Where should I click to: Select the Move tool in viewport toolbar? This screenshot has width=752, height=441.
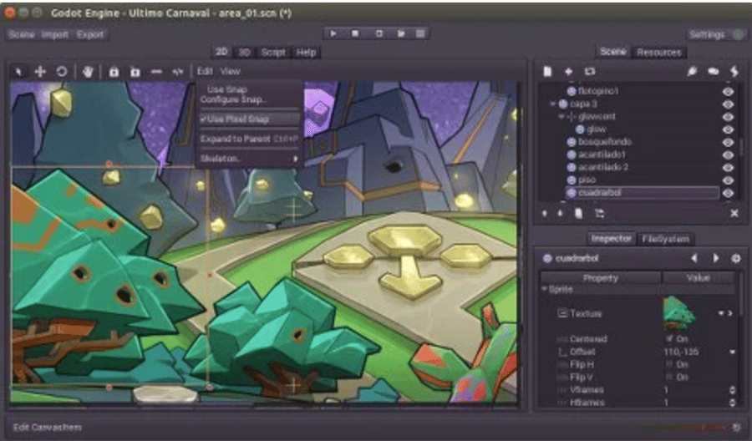39,72
